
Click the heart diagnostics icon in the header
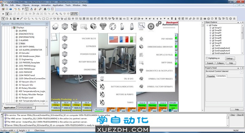pos(103,26)
